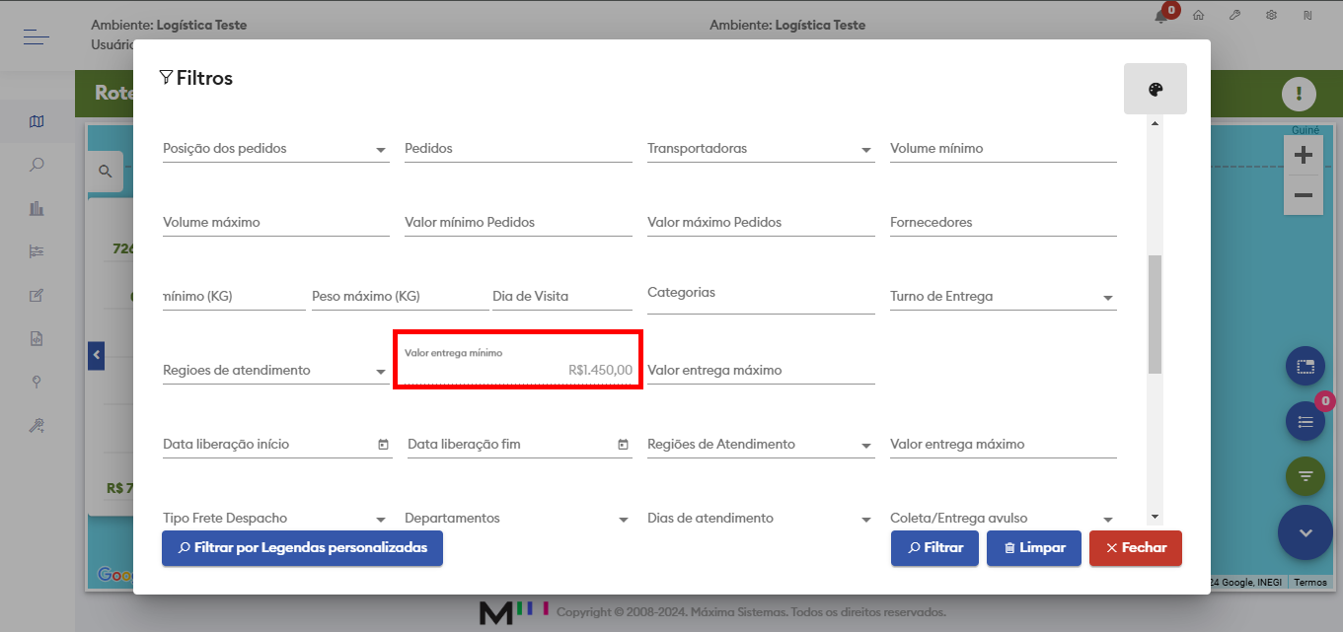Viewport: 1343px width, 632px height.
Task: Click the Volume máximo field
Action: tap(276, 223)
